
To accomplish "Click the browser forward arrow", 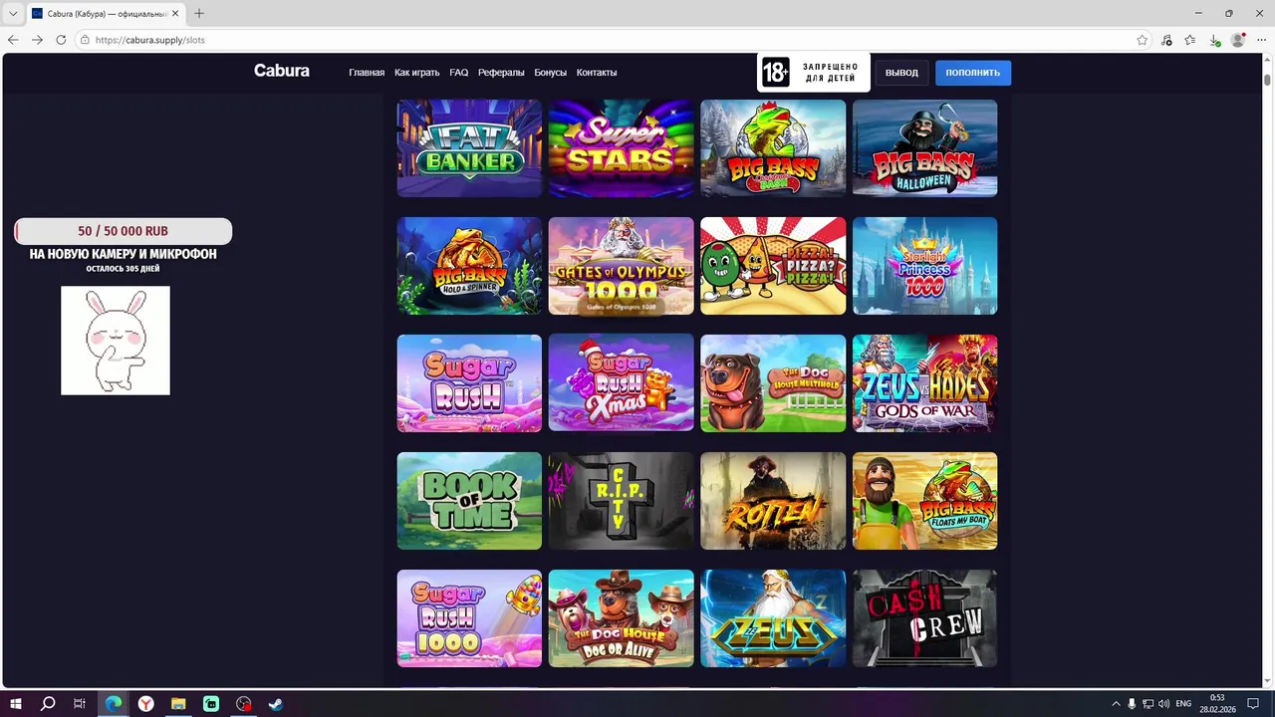I will click(x=37, y=40).
